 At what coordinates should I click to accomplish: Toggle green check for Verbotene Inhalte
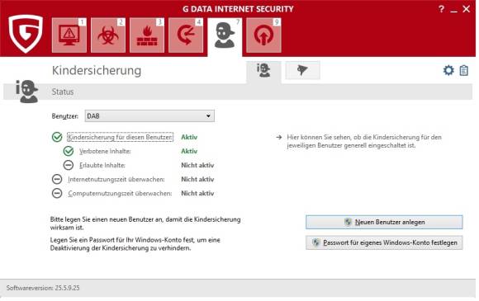tap(69, 151)
